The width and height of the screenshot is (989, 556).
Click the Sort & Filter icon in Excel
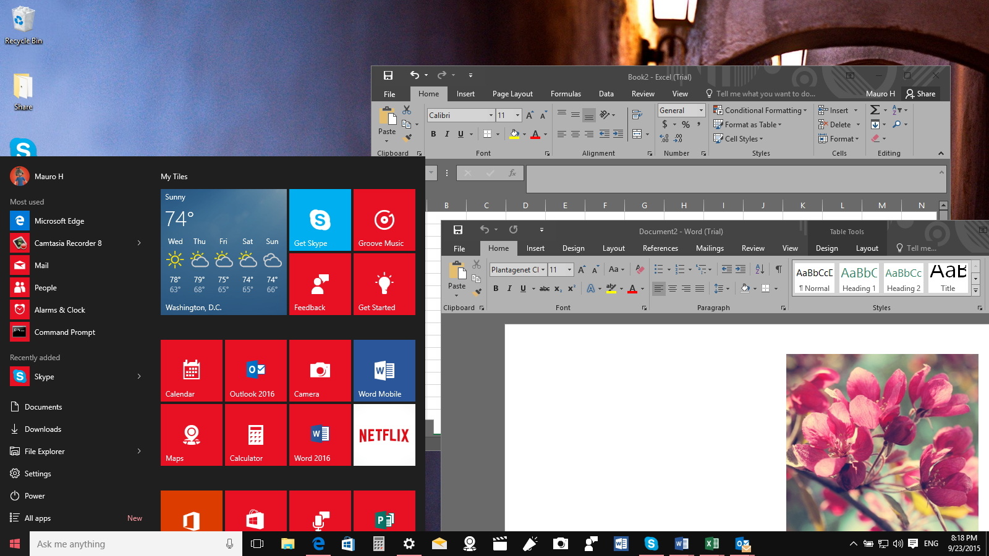(896, 110)
